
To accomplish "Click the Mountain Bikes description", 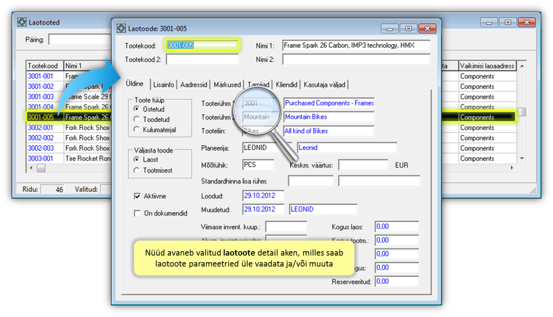I will coord(306,117).
